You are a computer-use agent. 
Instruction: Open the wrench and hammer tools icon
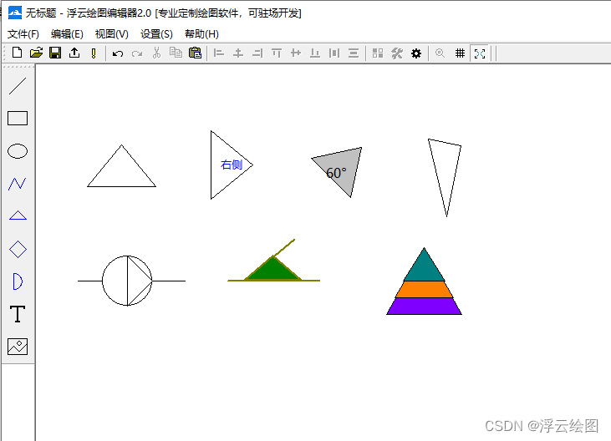397,53
